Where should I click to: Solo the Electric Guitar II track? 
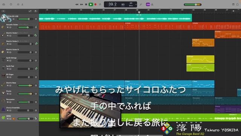(x=10, y=44)
